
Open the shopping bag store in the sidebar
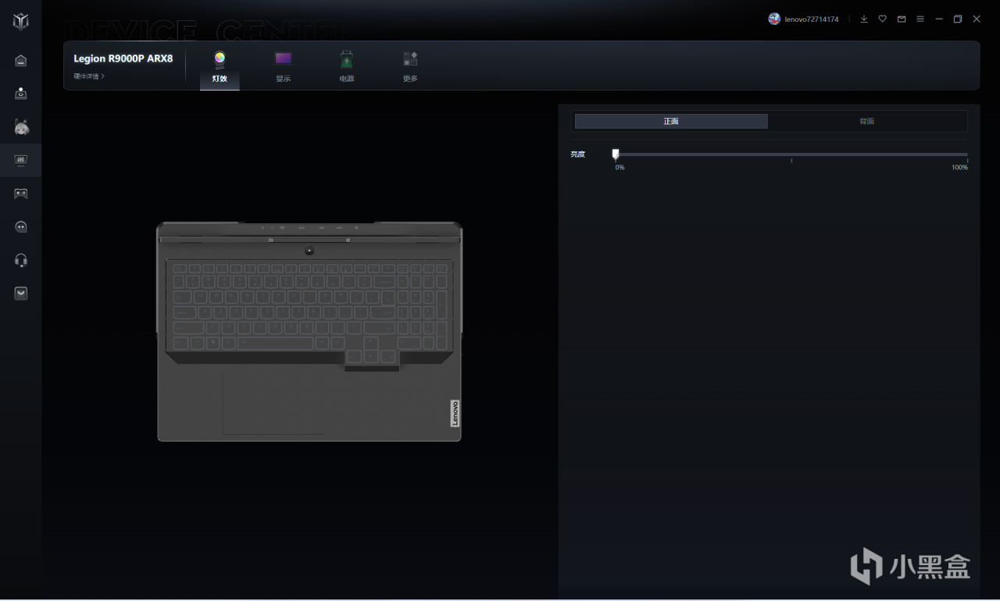[21, 293]
